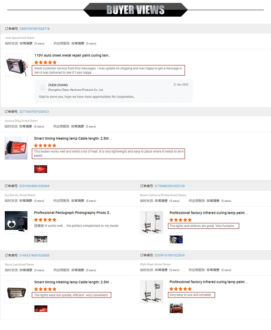View Jessica Dilley's attached red review photo
This screenshot has height=330, width=271.
pyautogui.click(x=41, y=169)
